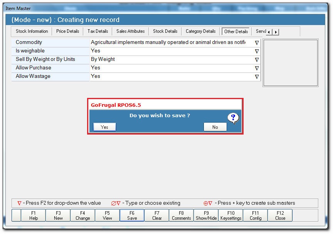Click the Allow Purchase field label
This screenshot has height=234, width=333.
[x=34, y=68]
